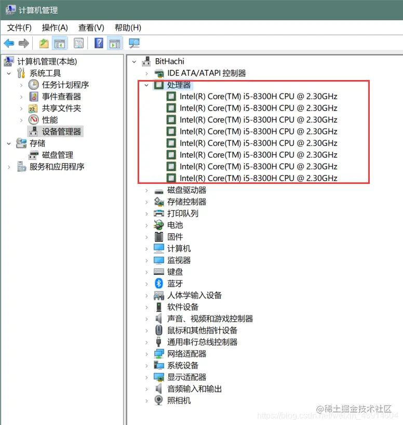The height and width of the screenshot is (425, 403).
Task: Select the first Intel Core i5-8300H entry
Action: [x=258, y=97]
